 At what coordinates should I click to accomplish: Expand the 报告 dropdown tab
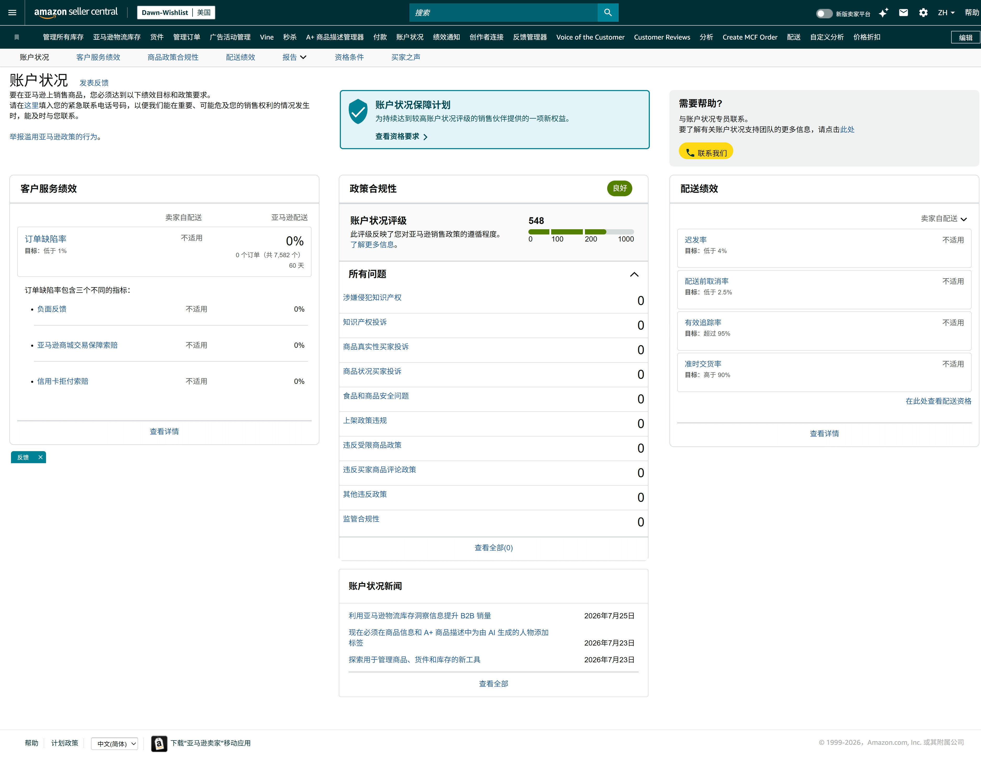[294, 57]
